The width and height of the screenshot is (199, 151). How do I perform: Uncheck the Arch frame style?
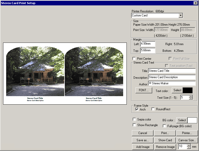tap(137, 109)
